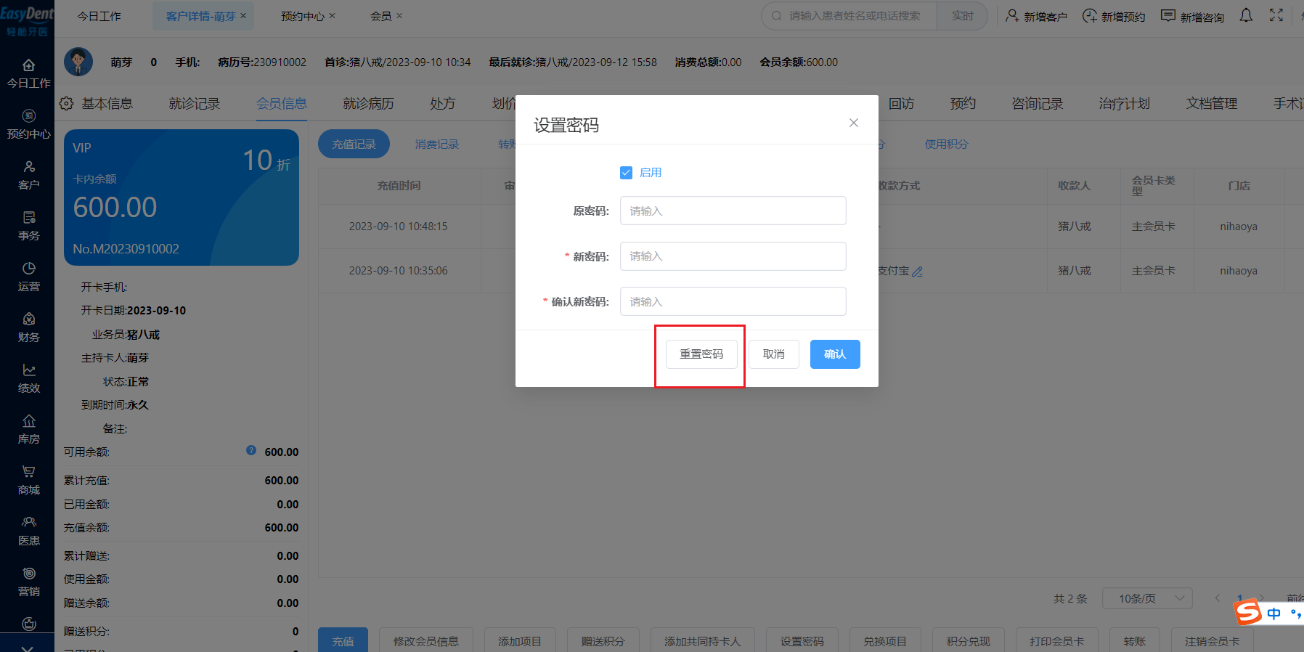Screen dimensions: 1304x652
Task: Focus the 原密码 input field
Action: pyautogui.click(x=733, y=211)
